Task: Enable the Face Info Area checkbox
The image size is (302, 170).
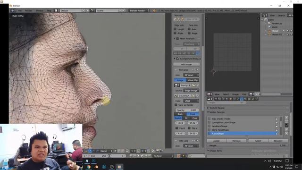Action: click(x=189, y=29)
